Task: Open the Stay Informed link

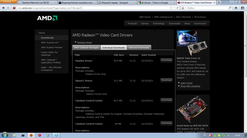Action: coord(183,17)
